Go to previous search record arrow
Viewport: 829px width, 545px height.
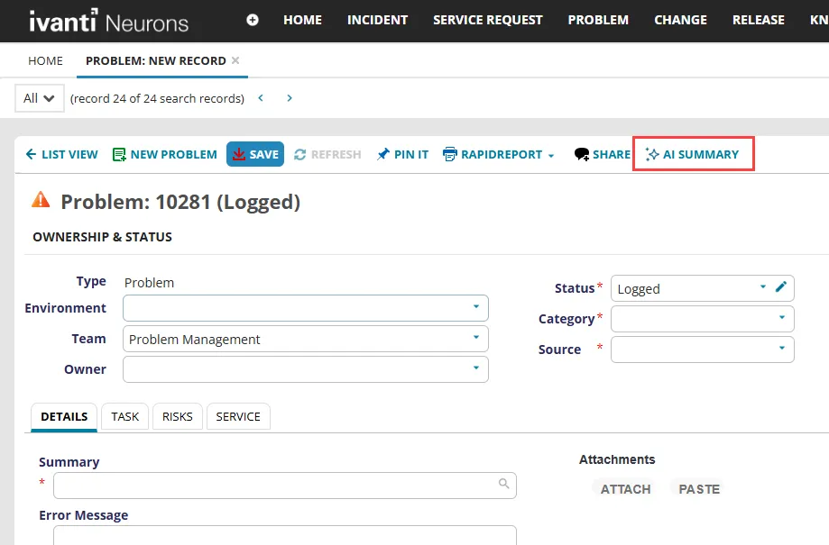pyautogui.click(x=261, y=97)
